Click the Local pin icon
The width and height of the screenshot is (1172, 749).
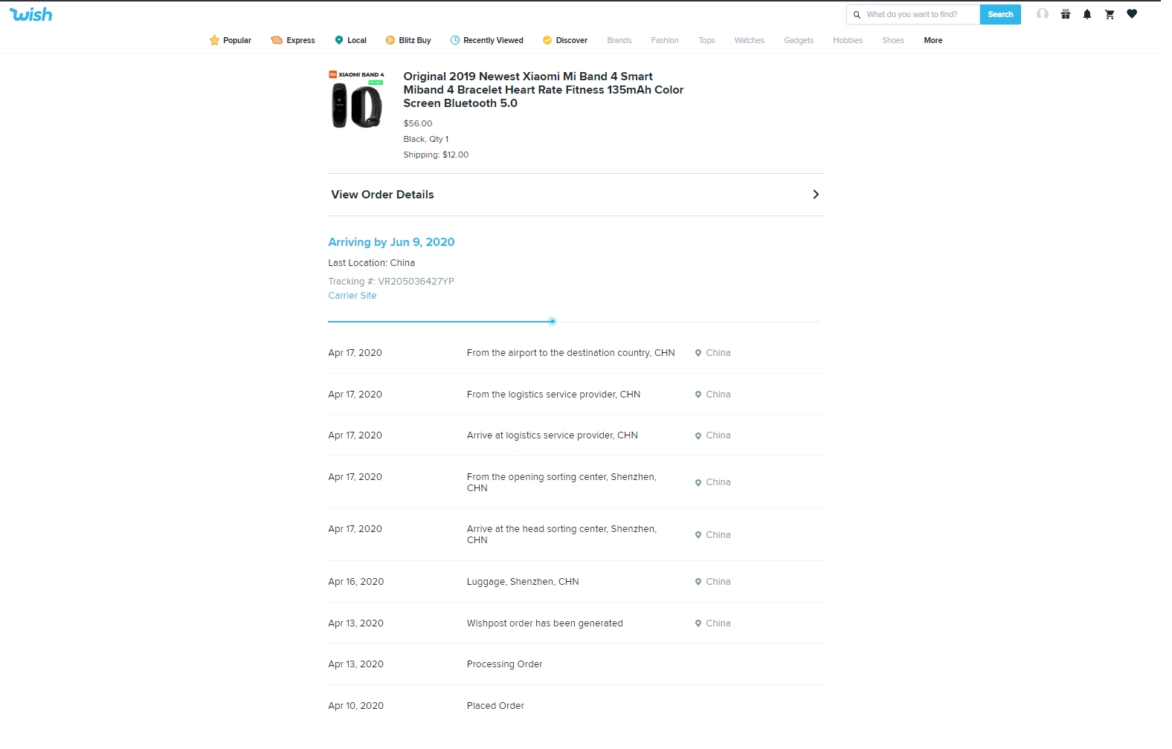pyautogui.click(x=339, y=40)
